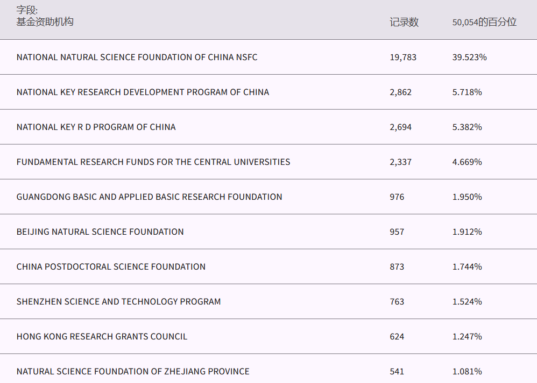
Task: Click Shenzhen Science and Technology Program
Action: pos(118,301)
